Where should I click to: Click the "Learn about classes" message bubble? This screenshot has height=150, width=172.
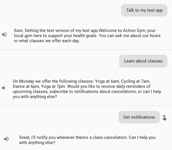coord(143,61)
